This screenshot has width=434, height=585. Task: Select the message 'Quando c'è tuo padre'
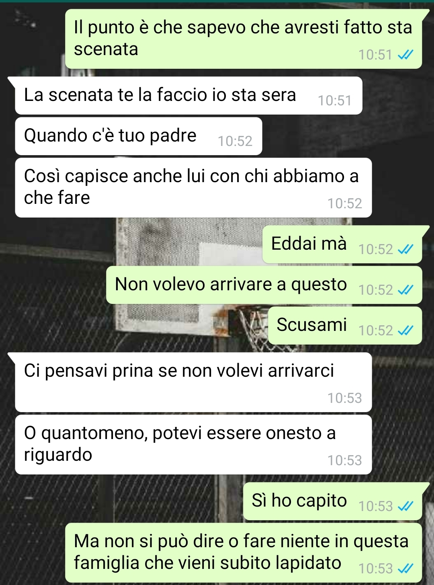[138, 136]
